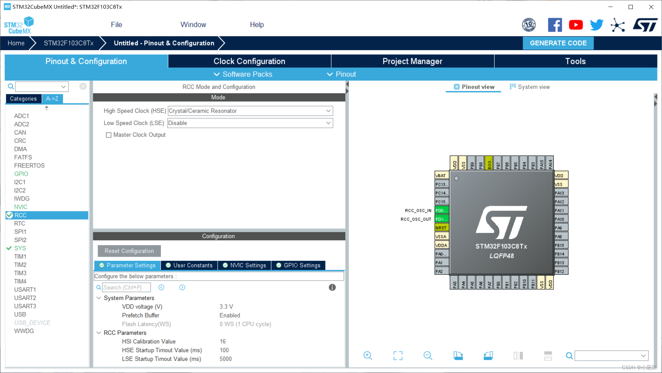Open the Facebook icon link
This screenshot has height=373, width=662.
(555, 25)
